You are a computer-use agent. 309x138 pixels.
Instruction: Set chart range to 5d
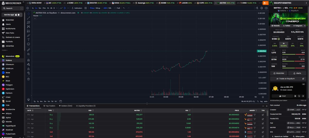point(52,101)
